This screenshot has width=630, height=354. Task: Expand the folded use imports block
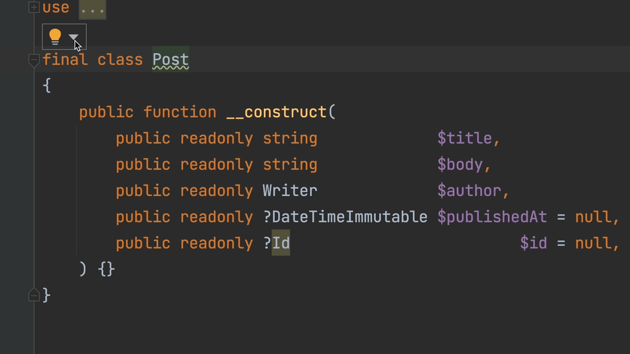tap(34, 8)
